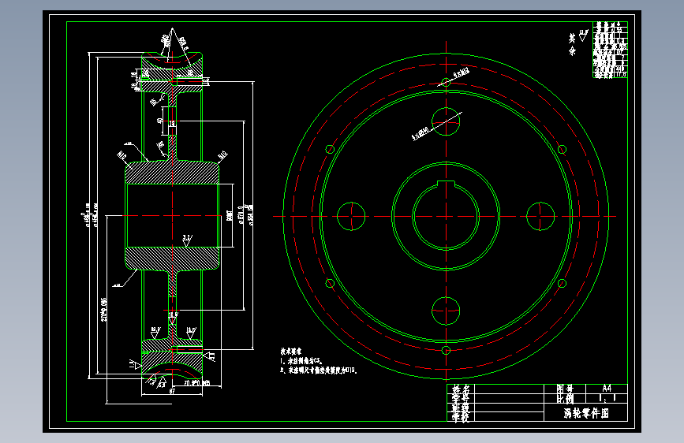This screenshot has height=443, width=684.
Task: Click the thread callout label near top small hole
Action: 462,73
